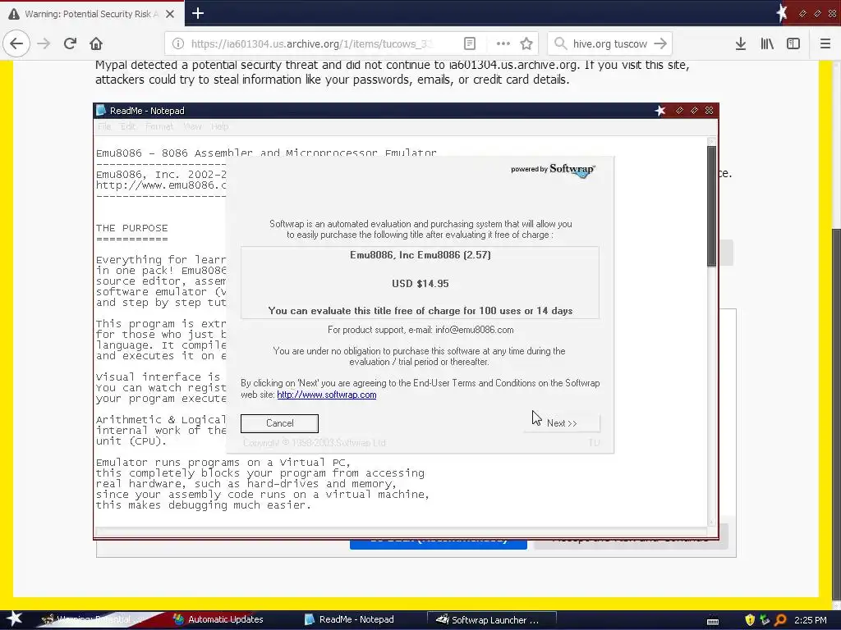Click the green arrows tray icon
Viewport: 841px width, 630px height.
[765, 620]
